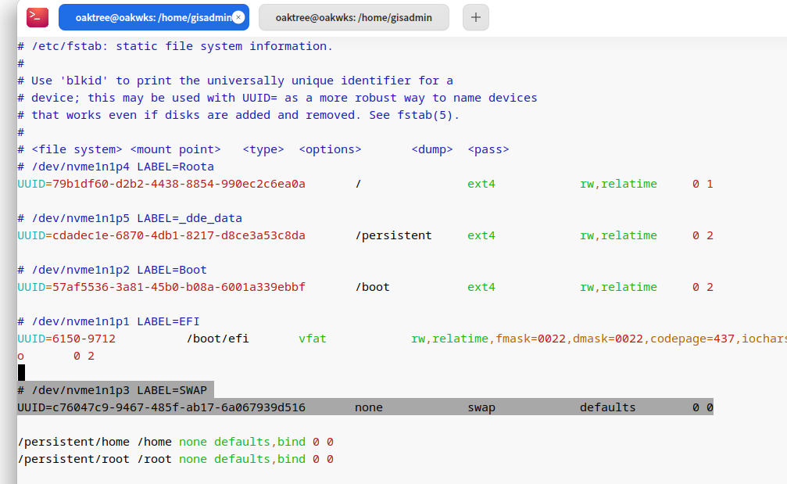Click the 'swap' type in the highlighted line
The height and width of the screenshot is (484, 787).
481,407
